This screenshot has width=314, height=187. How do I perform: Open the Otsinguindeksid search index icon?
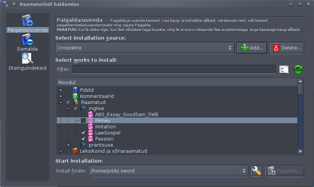(x=27, y=58)
